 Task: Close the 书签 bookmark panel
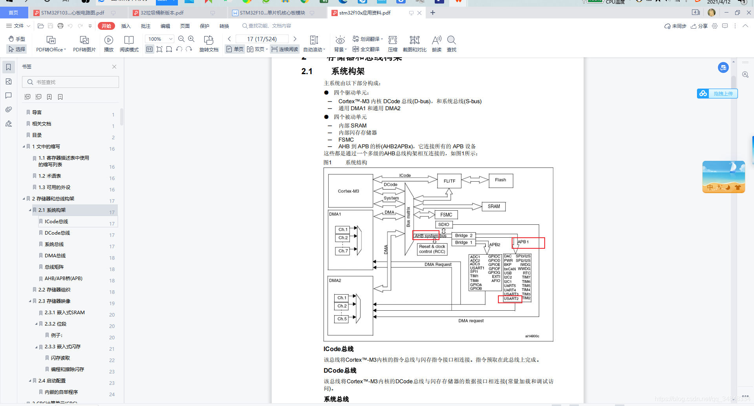point(114,67)
